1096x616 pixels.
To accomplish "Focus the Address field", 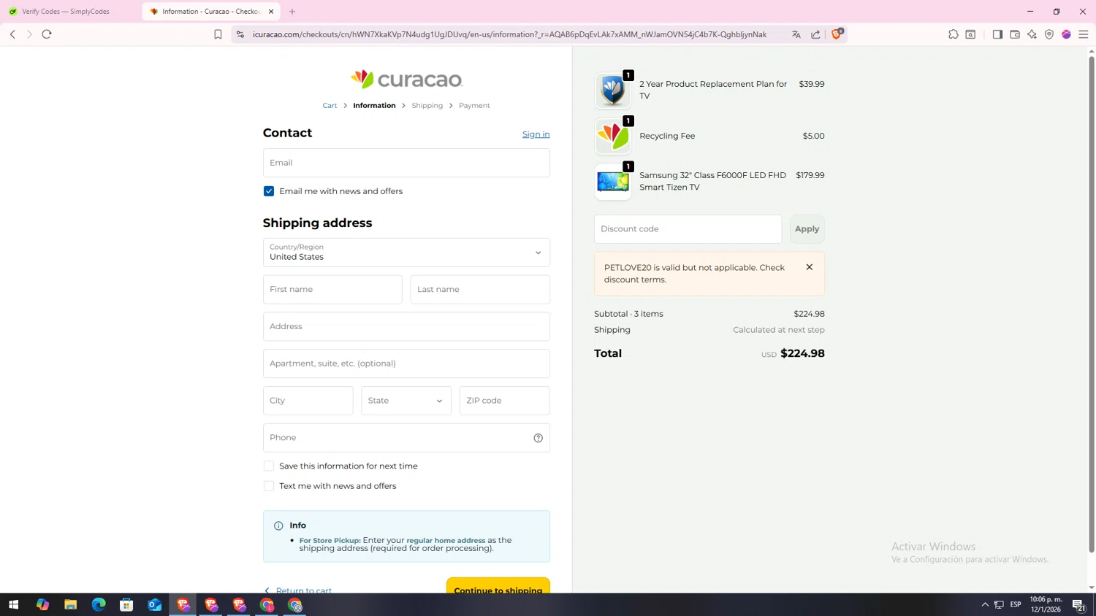I will [406, 326].
